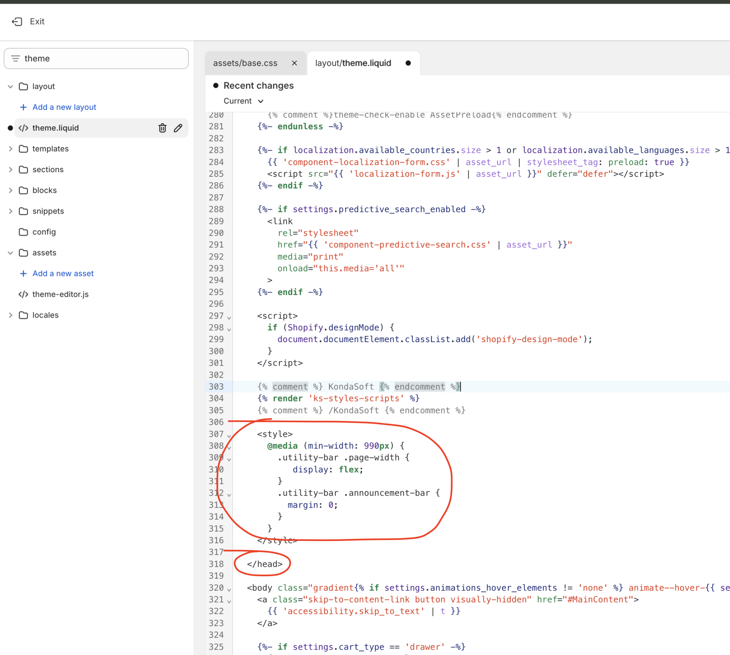The height and width of the screenshot is (655, 730).
Task: Click the unsaved-changes dot on the theme.liquid tab
Action: (408, 63)
